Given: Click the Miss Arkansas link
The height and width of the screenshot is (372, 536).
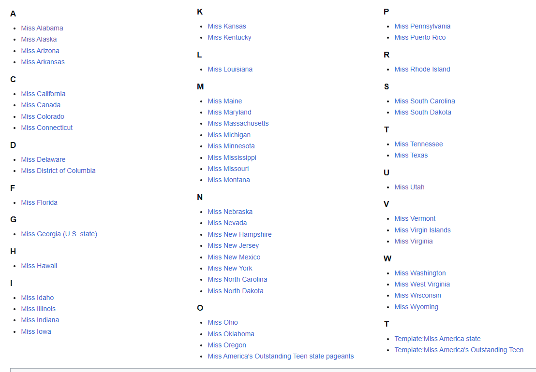Looking at the screenshot, I should (x=43, y=62).
